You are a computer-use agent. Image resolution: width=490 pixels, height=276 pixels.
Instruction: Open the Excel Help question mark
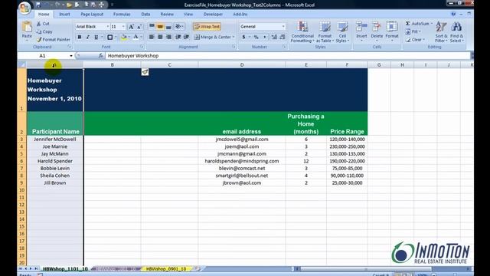tap(453, 14)
